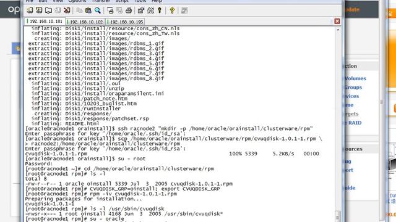Open Quick Connect from the toolbar
The height and width of the screenshot is (222, 396).
pos(39,10)
